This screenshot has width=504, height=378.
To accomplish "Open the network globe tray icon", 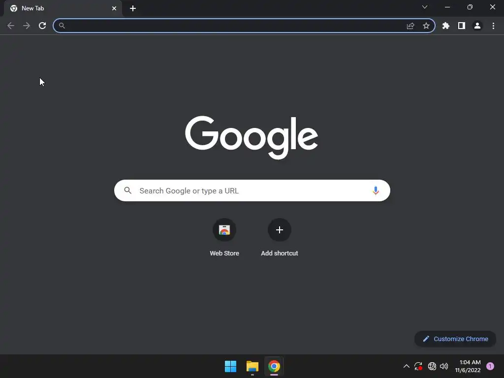I will pyautogui.click(x=432, y=366).
